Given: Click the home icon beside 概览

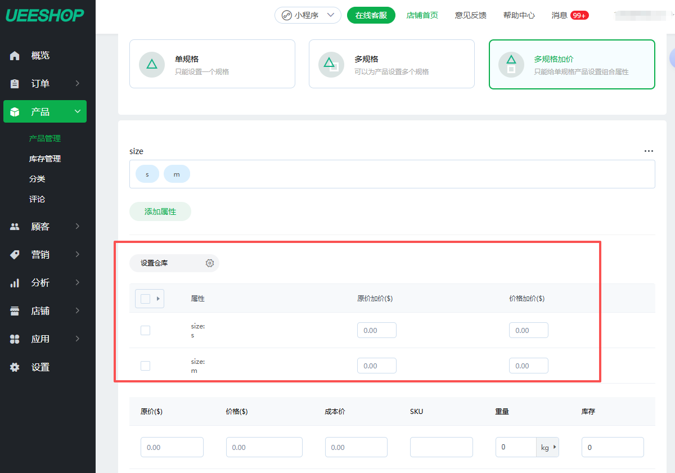Looking at the screenshot, I should [x=15, y=56].
